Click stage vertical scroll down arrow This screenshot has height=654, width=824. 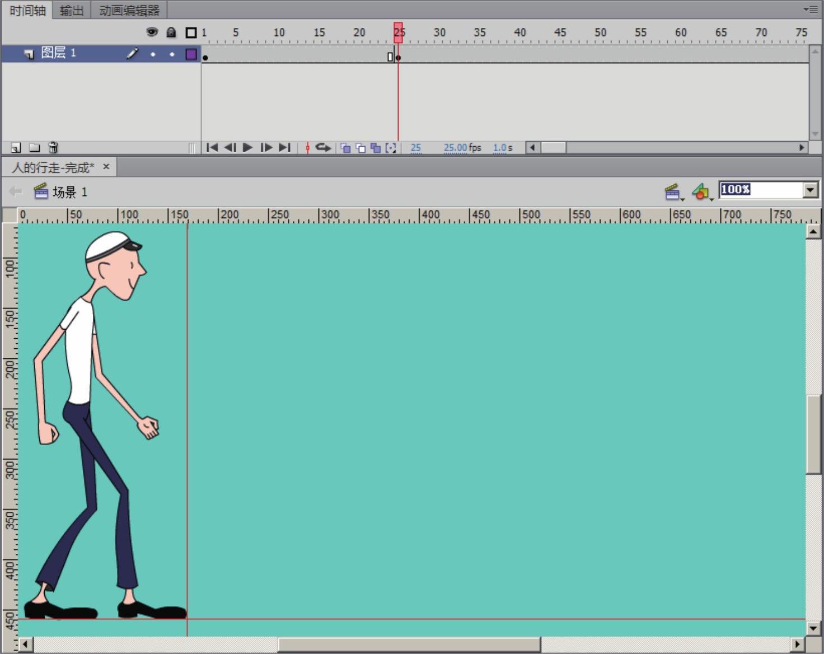[x=813, y=628]
